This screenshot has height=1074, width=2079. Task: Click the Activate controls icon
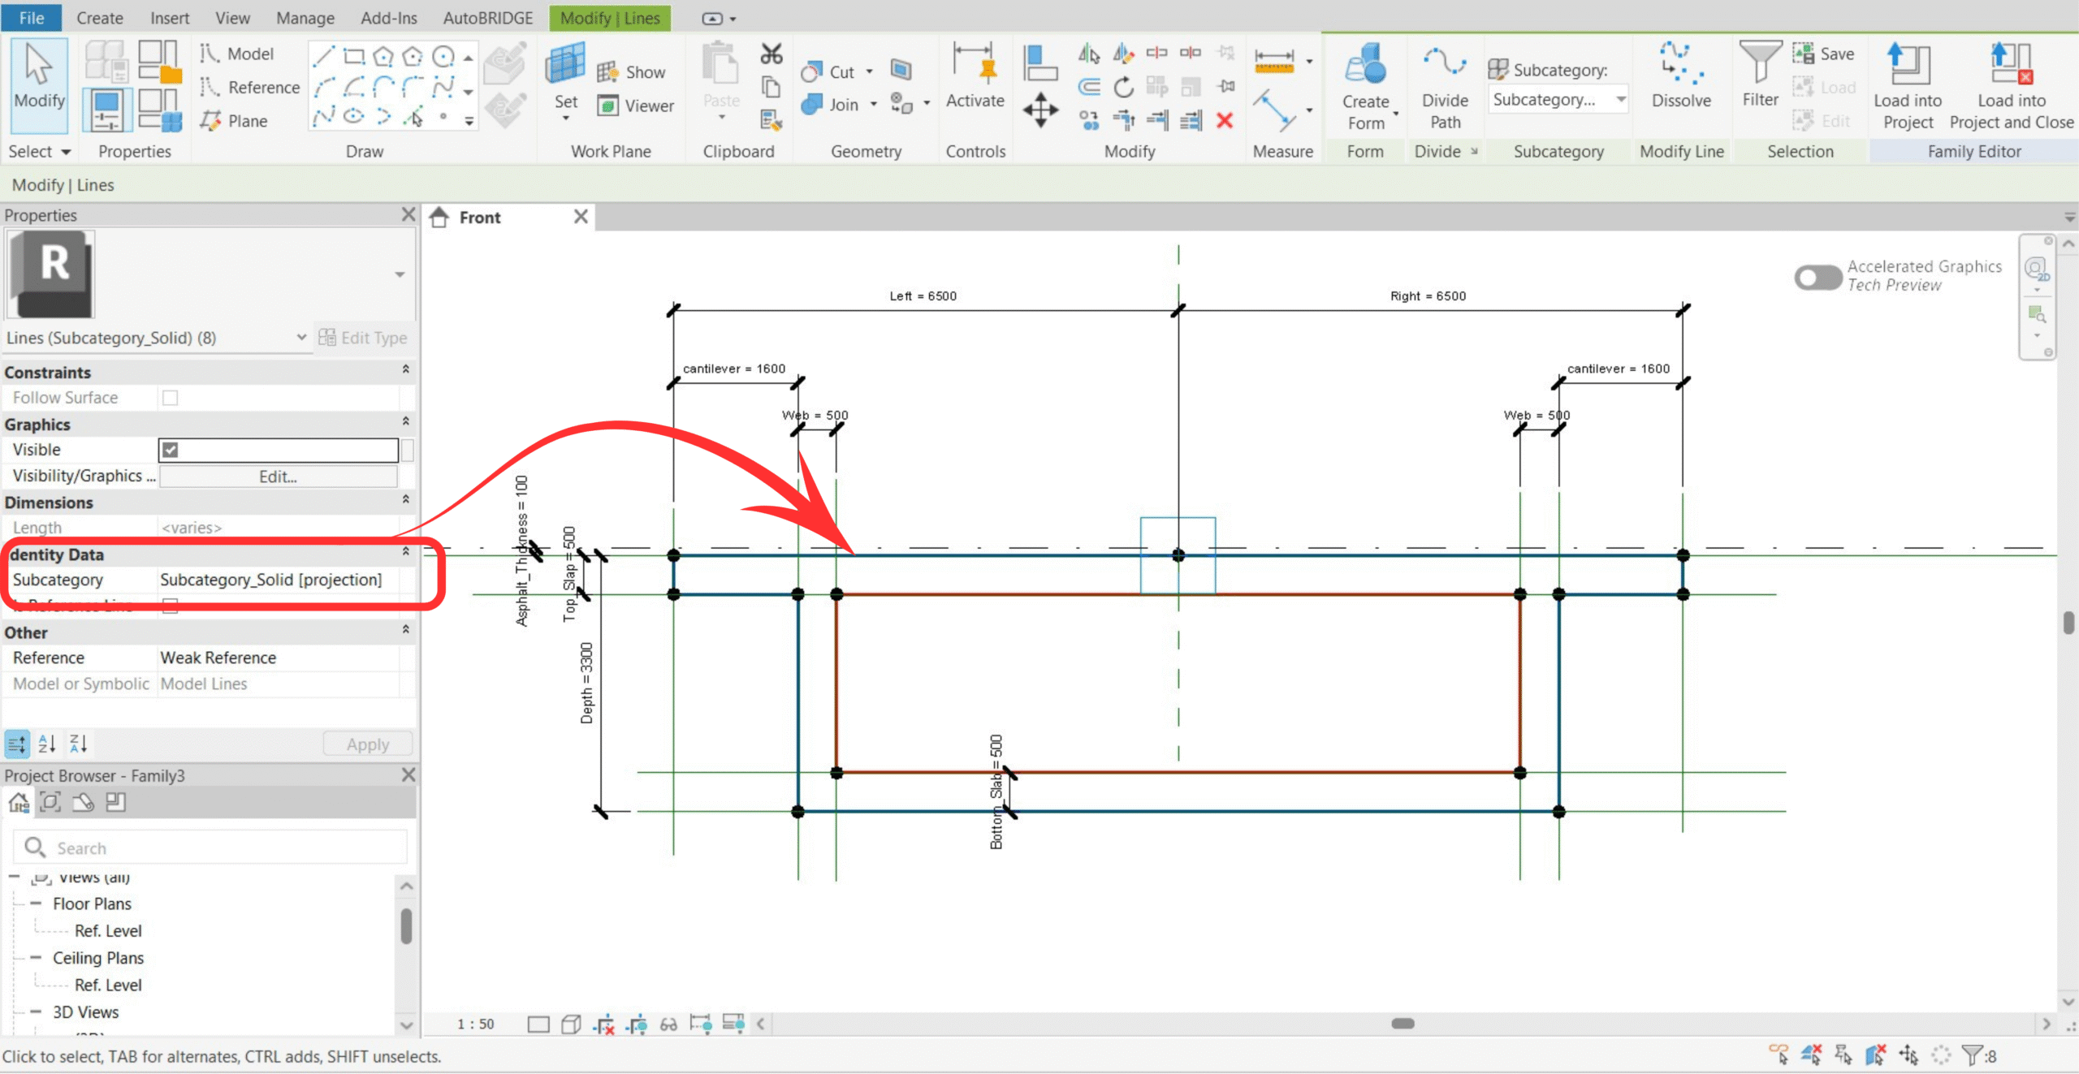(x=975, y=67)
